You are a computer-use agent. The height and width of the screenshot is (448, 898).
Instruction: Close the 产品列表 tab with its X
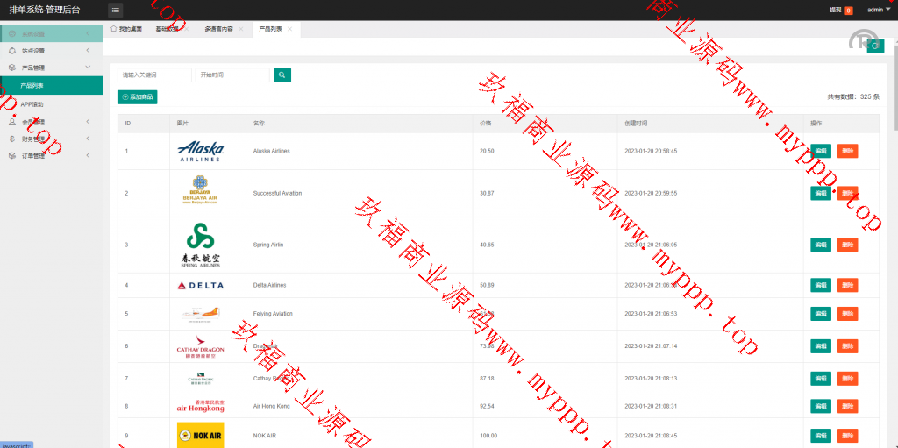pyautogui.click(x=290, y=29)
